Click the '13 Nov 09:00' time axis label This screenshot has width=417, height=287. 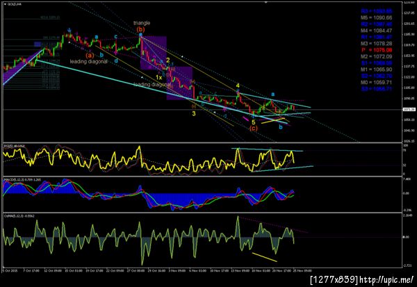point(242,271)
